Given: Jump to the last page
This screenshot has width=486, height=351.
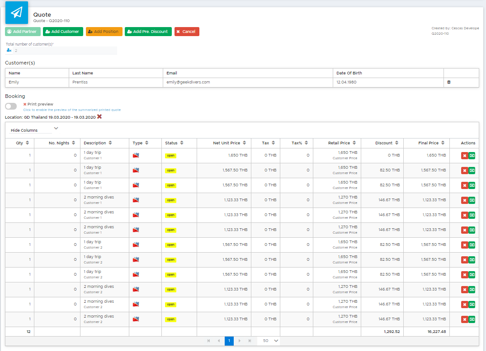Looking at the screenshot, I should (x=250, y=341).
